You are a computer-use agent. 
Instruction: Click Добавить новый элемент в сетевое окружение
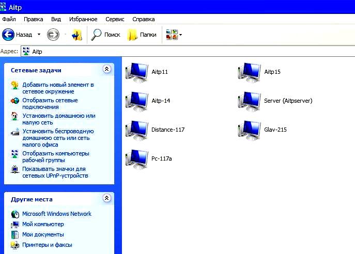(58, 88)
